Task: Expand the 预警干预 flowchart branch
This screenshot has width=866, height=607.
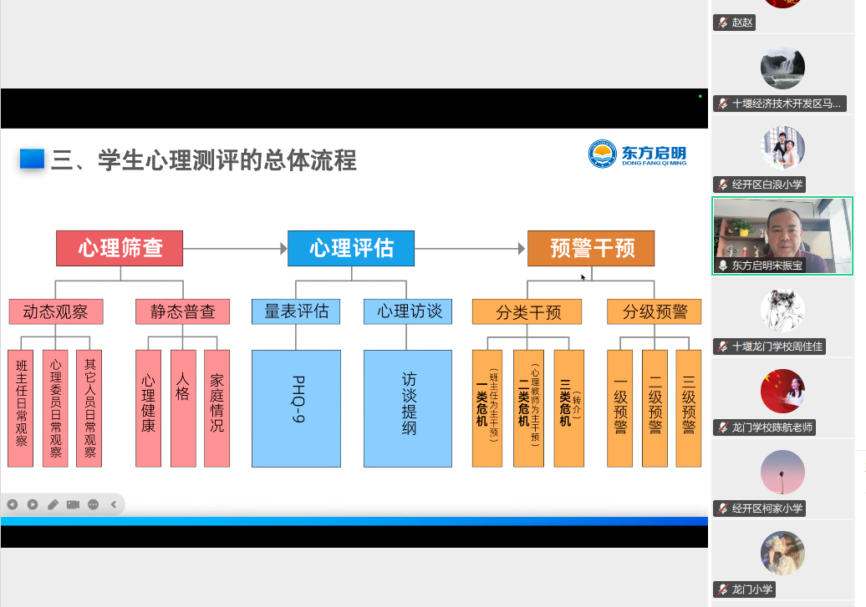Action: point(591,247)
